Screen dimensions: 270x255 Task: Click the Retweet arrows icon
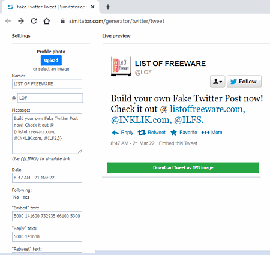pyautogui.click(x=142, y=133)
